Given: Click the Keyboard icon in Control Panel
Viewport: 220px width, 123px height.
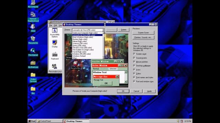Looking at the screenshot, I should point(55,55).
